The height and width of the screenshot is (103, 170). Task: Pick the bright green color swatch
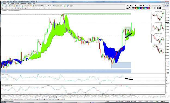point(138,9)
